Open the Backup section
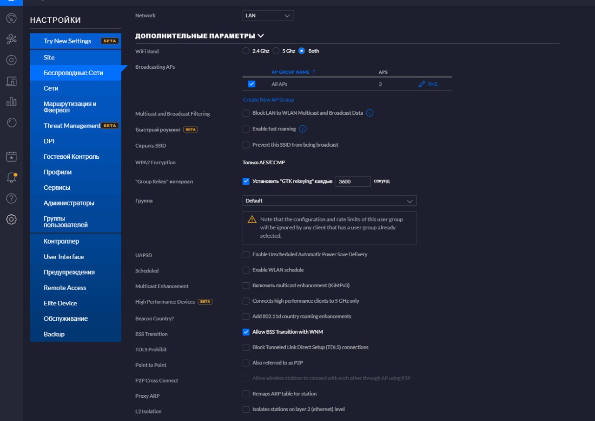 point(76,334)
